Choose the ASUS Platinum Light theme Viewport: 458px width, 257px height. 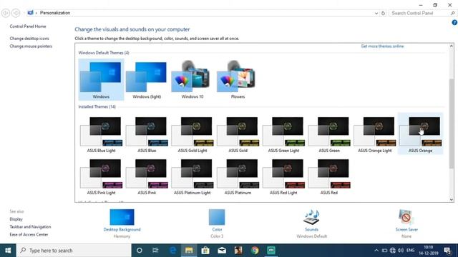193,176
